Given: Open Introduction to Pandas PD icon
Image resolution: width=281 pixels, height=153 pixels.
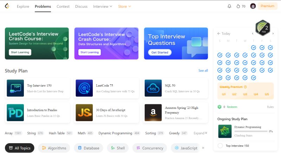Looking at the screenshot, I should (15, 113).
